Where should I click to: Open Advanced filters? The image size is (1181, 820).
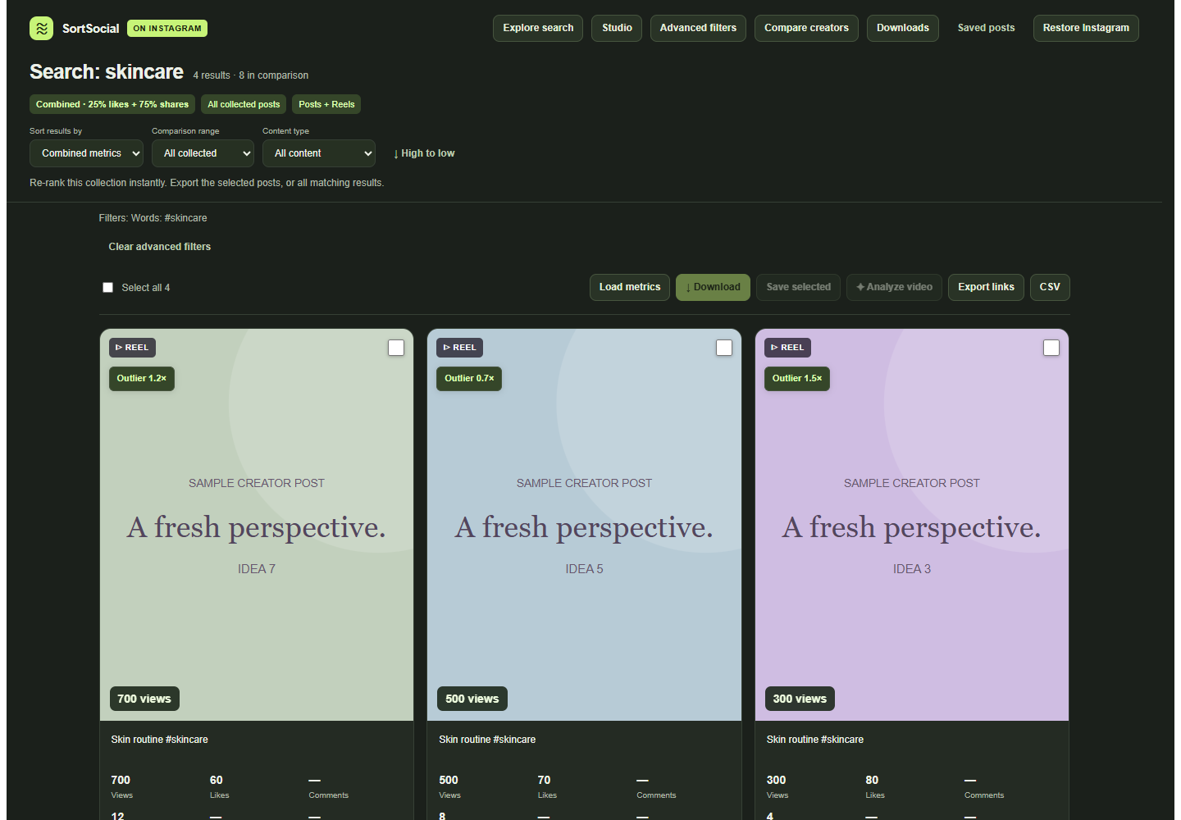coord(698,28)
